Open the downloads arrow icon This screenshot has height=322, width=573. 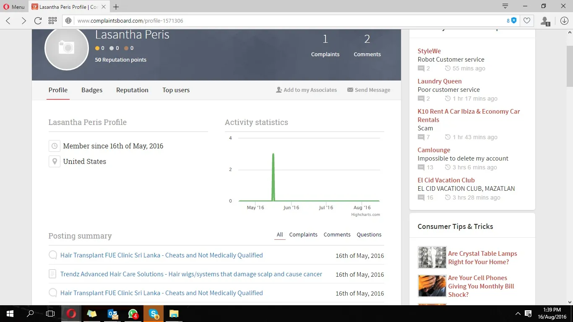(564, 21)
